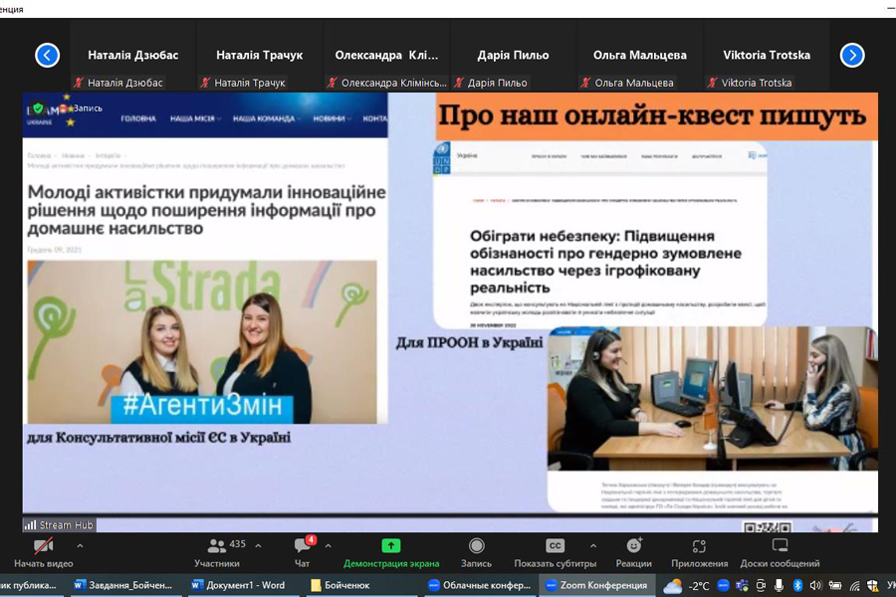Switch to Облачные конфер... Zoom taskbar item
The height and width of the screenshot is (597, 896).
tap(480, 585)
